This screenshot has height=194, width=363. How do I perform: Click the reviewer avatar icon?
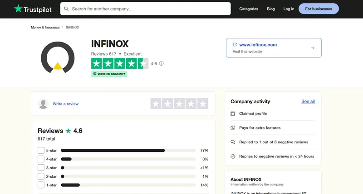click(43, 104)
